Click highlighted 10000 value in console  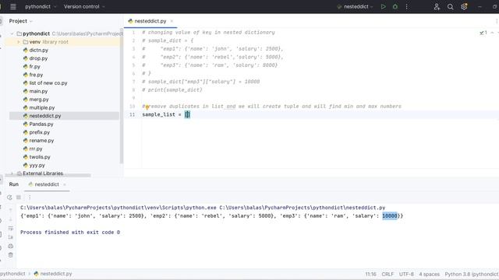[x=390, y=216]
